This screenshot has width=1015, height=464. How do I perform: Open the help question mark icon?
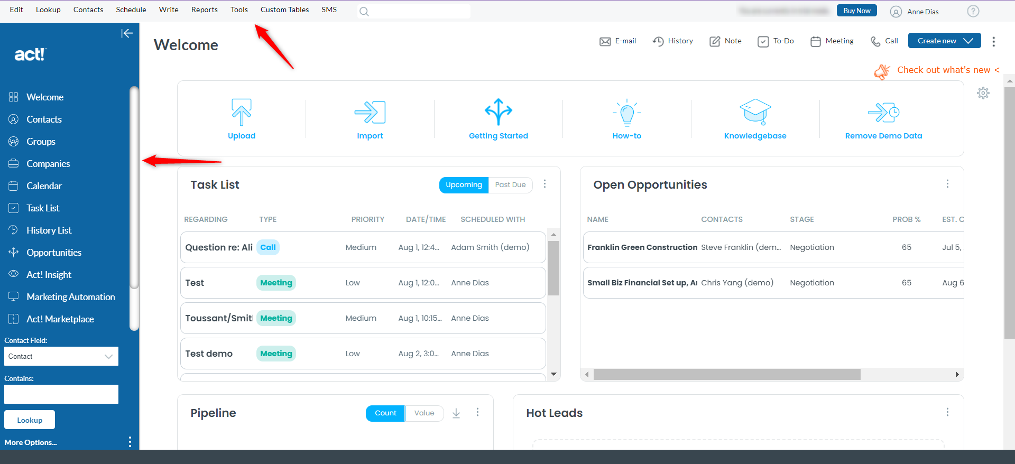pyautogui.click(x=973, y=11)
